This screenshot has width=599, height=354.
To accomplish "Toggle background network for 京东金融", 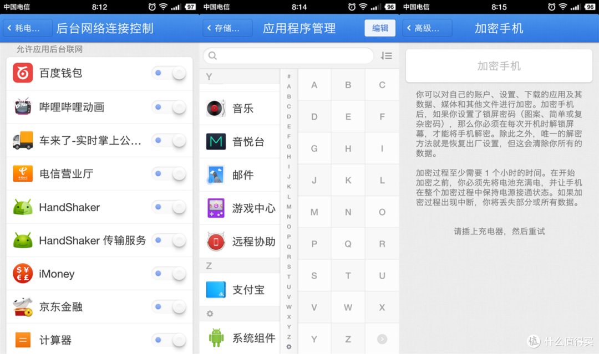I will [x=169, y=307].
